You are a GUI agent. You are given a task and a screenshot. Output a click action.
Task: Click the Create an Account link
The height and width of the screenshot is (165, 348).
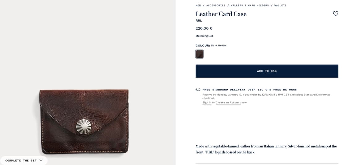point(228,103)
